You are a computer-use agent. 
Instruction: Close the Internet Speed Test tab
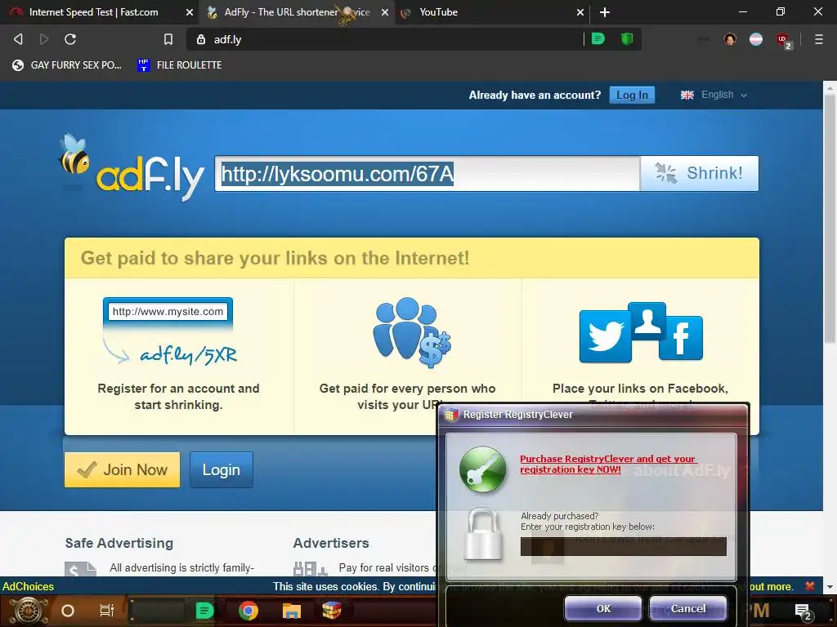point(189,12)
